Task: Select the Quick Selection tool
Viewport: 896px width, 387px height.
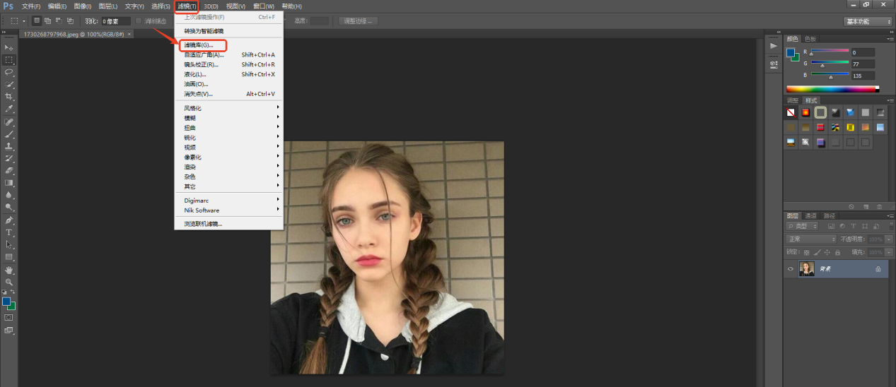Action: [x=9, y=84]
